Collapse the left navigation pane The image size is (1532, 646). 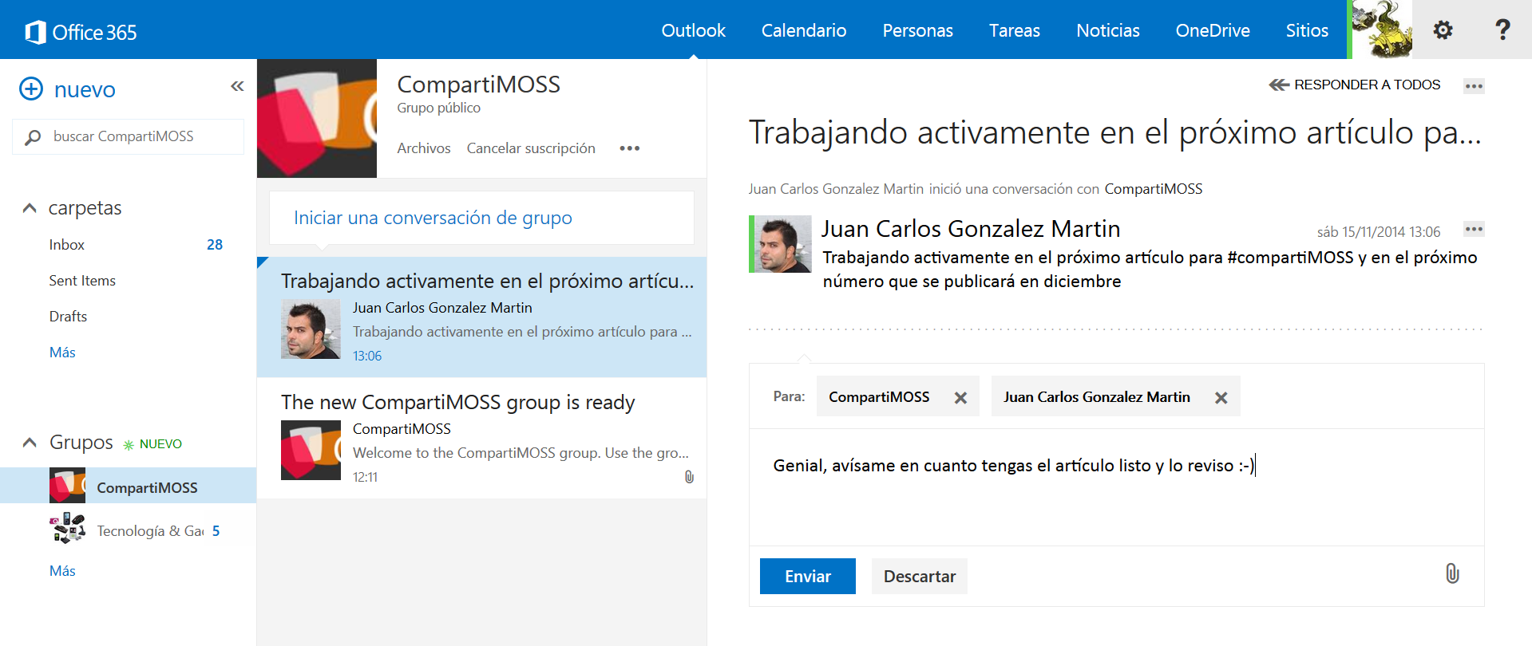(237, 86)
